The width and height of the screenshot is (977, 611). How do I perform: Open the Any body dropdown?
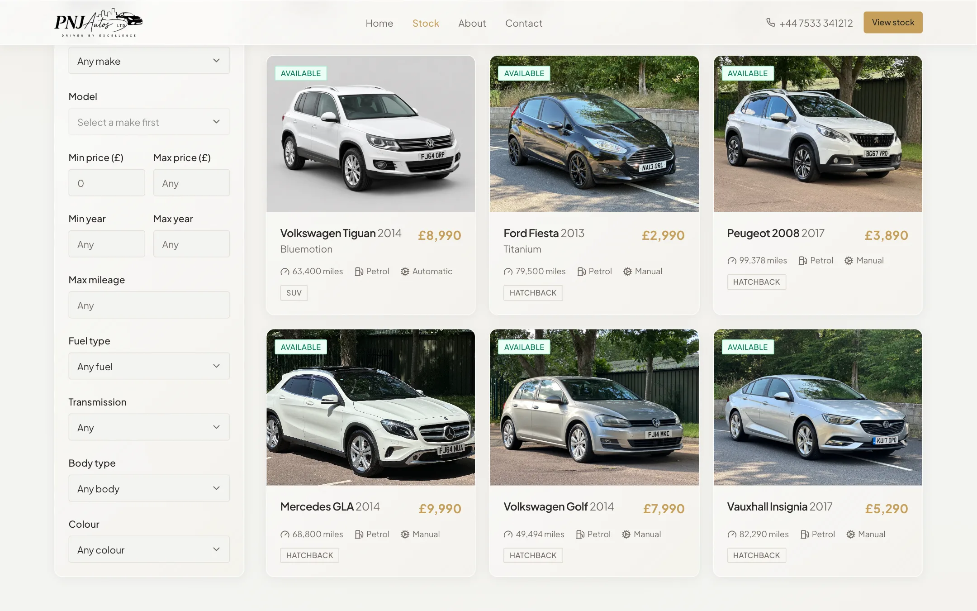pyautogui.click(x=149, y=488)
